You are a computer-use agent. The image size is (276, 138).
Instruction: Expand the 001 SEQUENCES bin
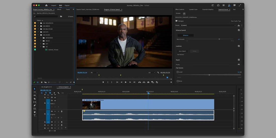[38, 23]
